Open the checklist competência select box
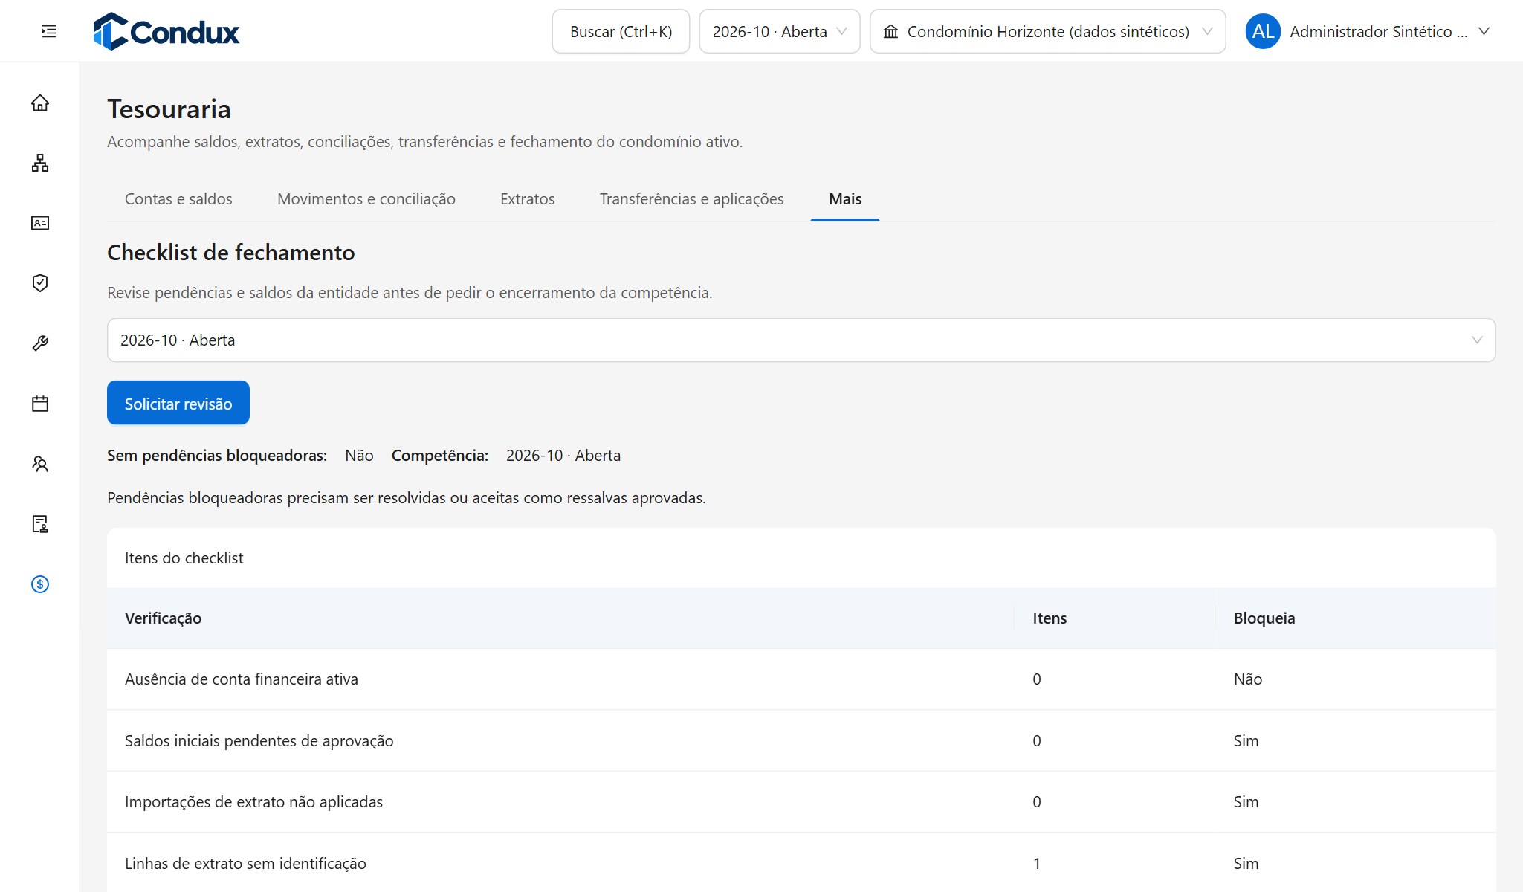 (x=801, y=340)
